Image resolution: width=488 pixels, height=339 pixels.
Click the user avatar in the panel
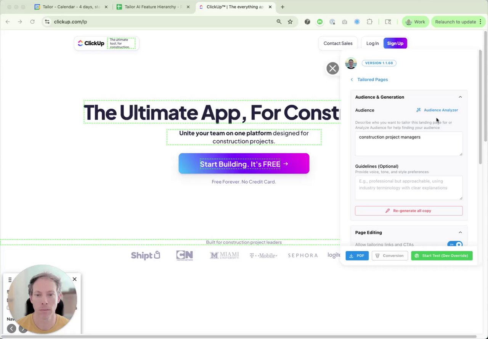(351, 63)
